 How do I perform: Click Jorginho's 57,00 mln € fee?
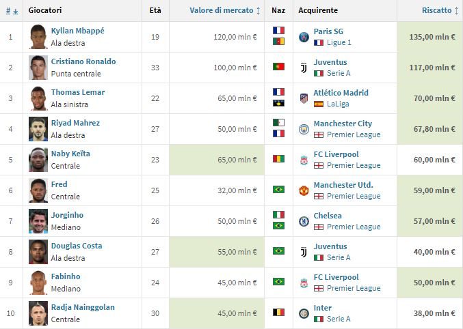(x=434, y=221)
